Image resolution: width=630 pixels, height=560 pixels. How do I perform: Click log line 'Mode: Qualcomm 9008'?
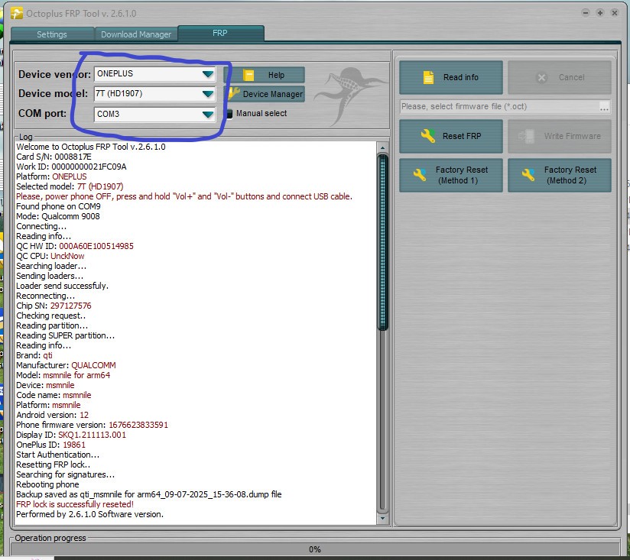tap(58, 216)
